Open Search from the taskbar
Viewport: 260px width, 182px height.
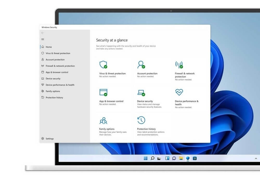[x=152, y=158]
